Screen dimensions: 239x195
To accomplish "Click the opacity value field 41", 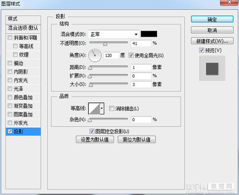I will click(x=141, y=43).
